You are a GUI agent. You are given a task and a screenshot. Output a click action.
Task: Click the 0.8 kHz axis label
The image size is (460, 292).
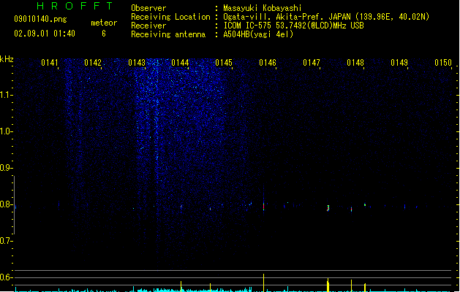pos(6,204)
